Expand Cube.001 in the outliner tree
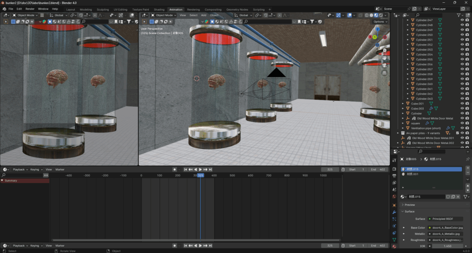 tap(402, 103)
